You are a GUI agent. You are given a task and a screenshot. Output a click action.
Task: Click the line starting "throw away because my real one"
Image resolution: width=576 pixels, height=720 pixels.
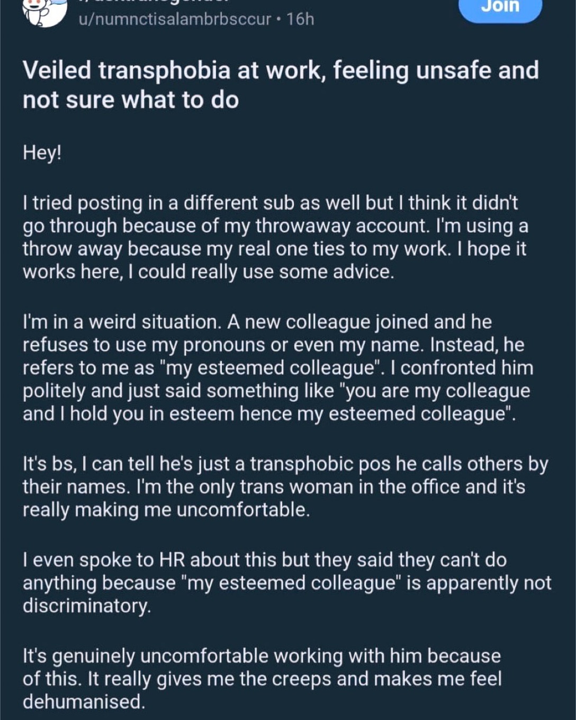(274, 249)
